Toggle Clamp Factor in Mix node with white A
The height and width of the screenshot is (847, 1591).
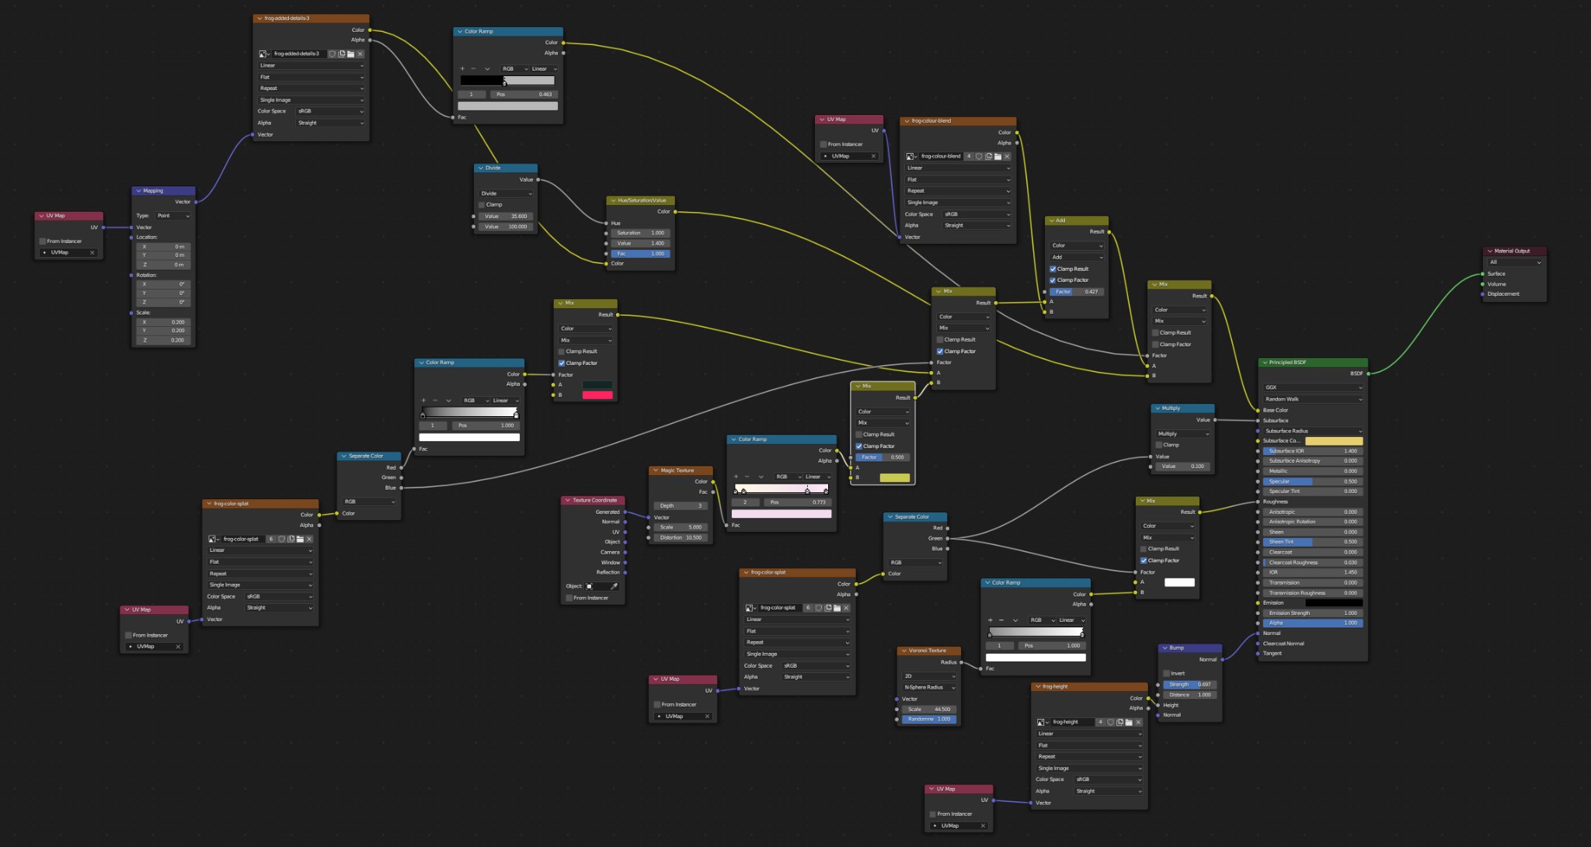[x=1144, y=561]
